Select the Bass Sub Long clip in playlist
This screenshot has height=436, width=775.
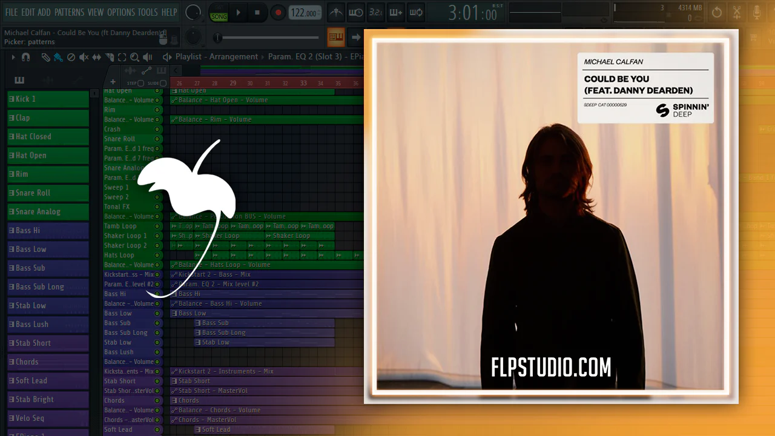[264, 332]
